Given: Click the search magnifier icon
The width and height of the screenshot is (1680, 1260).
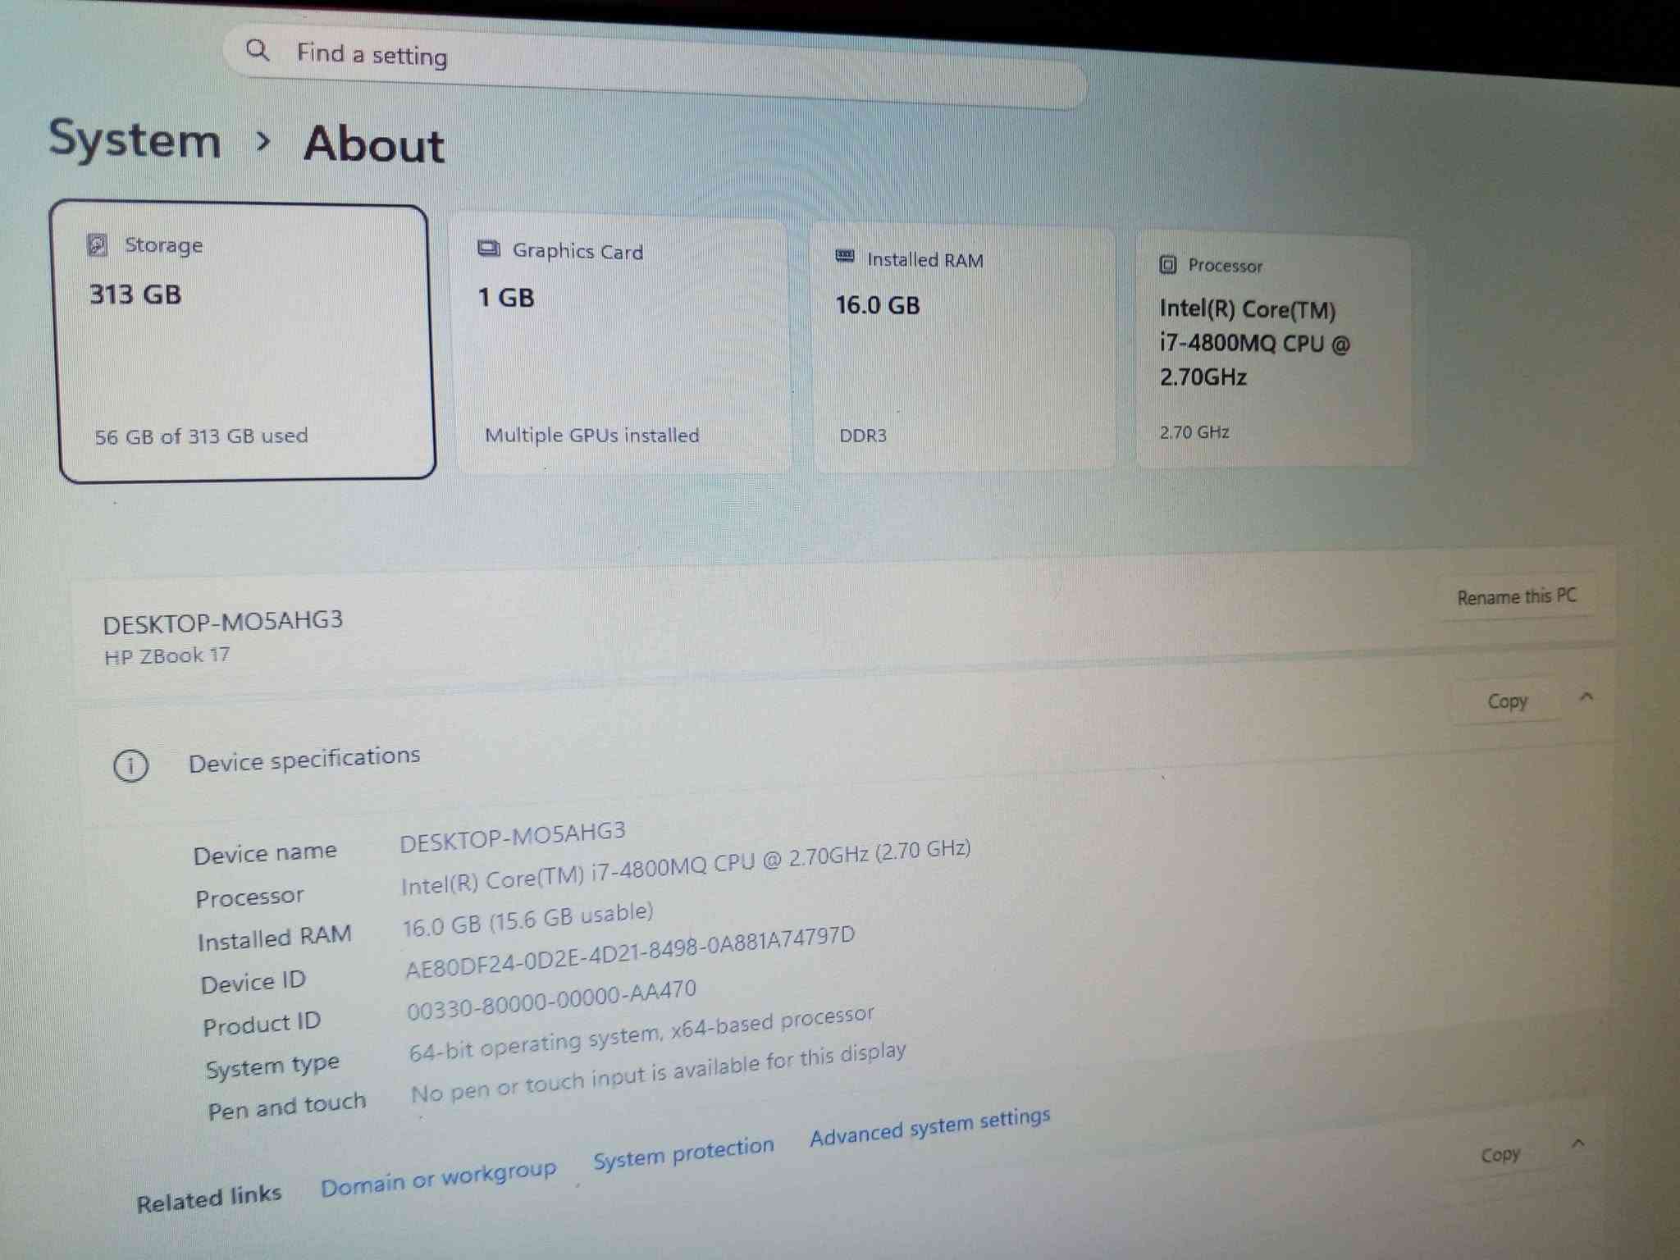Looking at the screenshot, I should click(x=258, y=50).
